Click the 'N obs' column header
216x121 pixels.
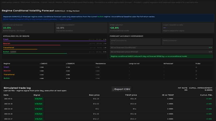point(198,64)
